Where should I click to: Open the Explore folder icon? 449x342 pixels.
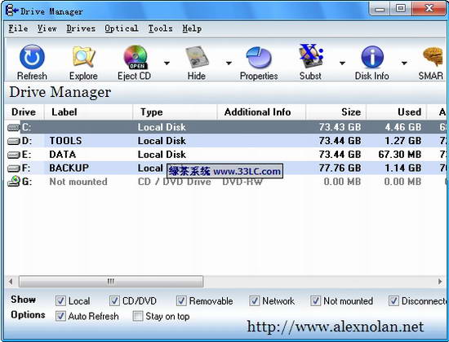pyautogui.click(x=83, y=56)
